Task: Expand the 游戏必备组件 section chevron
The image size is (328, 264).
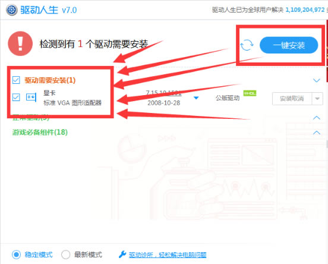Action: (x=317, y=133)
